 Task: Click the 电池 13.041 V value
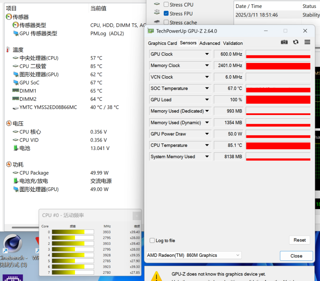tap(100, 148)
